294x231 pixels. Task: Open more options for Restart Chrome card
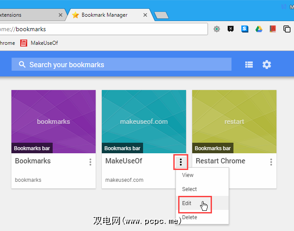(x=271, y=162)
